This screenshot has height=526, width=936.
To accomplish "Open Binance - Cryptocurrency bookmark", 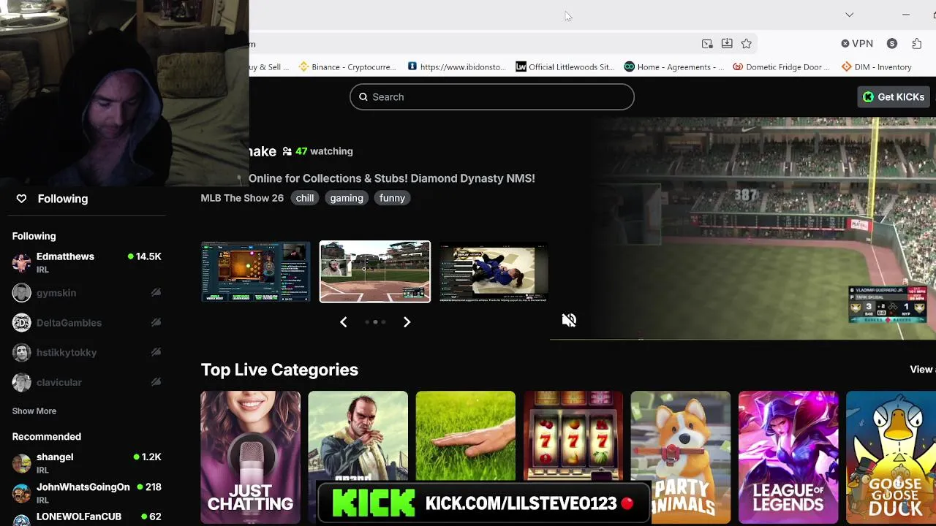I will (347, 66).
